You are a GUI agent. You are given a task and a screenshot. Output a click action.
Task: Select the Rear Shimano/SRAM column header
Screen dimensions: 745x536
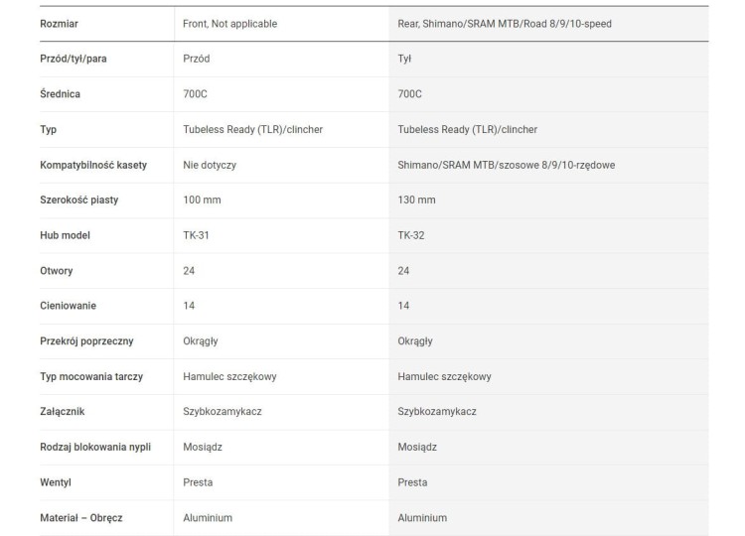click(504, 24)
